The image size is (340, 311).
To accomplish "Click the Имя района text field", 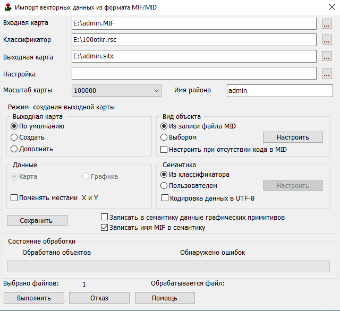I will click(279, 91).
